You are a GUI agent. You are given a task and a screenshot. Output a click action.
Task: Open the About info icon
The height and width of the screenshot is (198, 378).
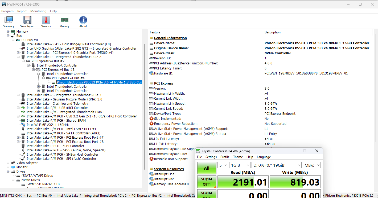point(83,20)
